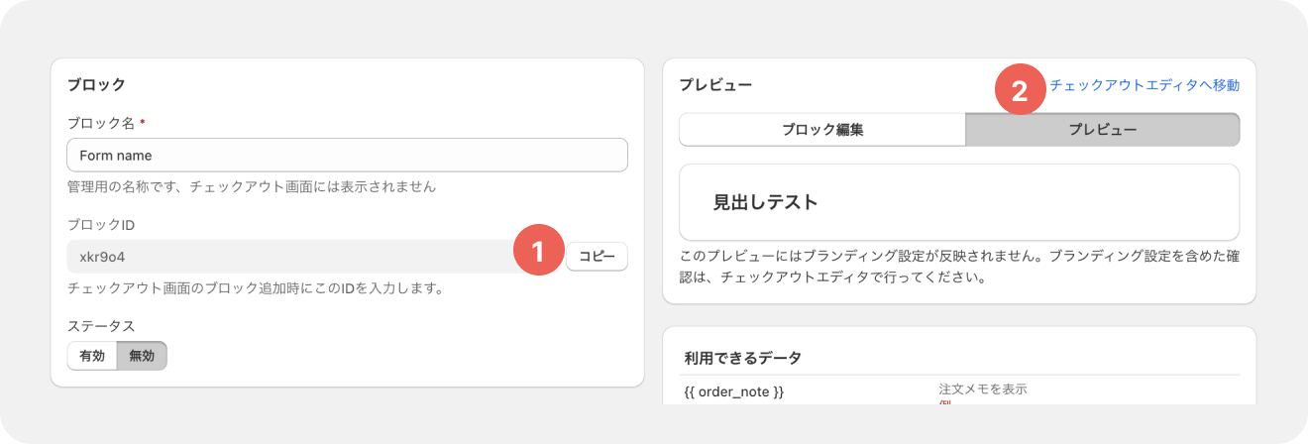Click the ステータス label
1308x444 pixels.
[x=100, y=325]
